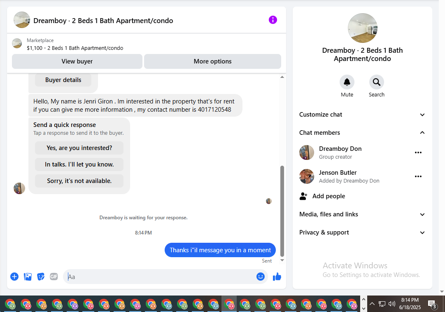Mute the chat with the bell icon
This screenshot has height=312, width=445.
click(x=347, y=82)
